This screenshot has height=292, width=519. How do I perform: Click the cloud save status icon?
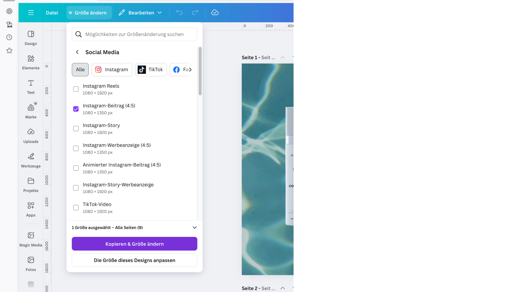tap(215, 12)
